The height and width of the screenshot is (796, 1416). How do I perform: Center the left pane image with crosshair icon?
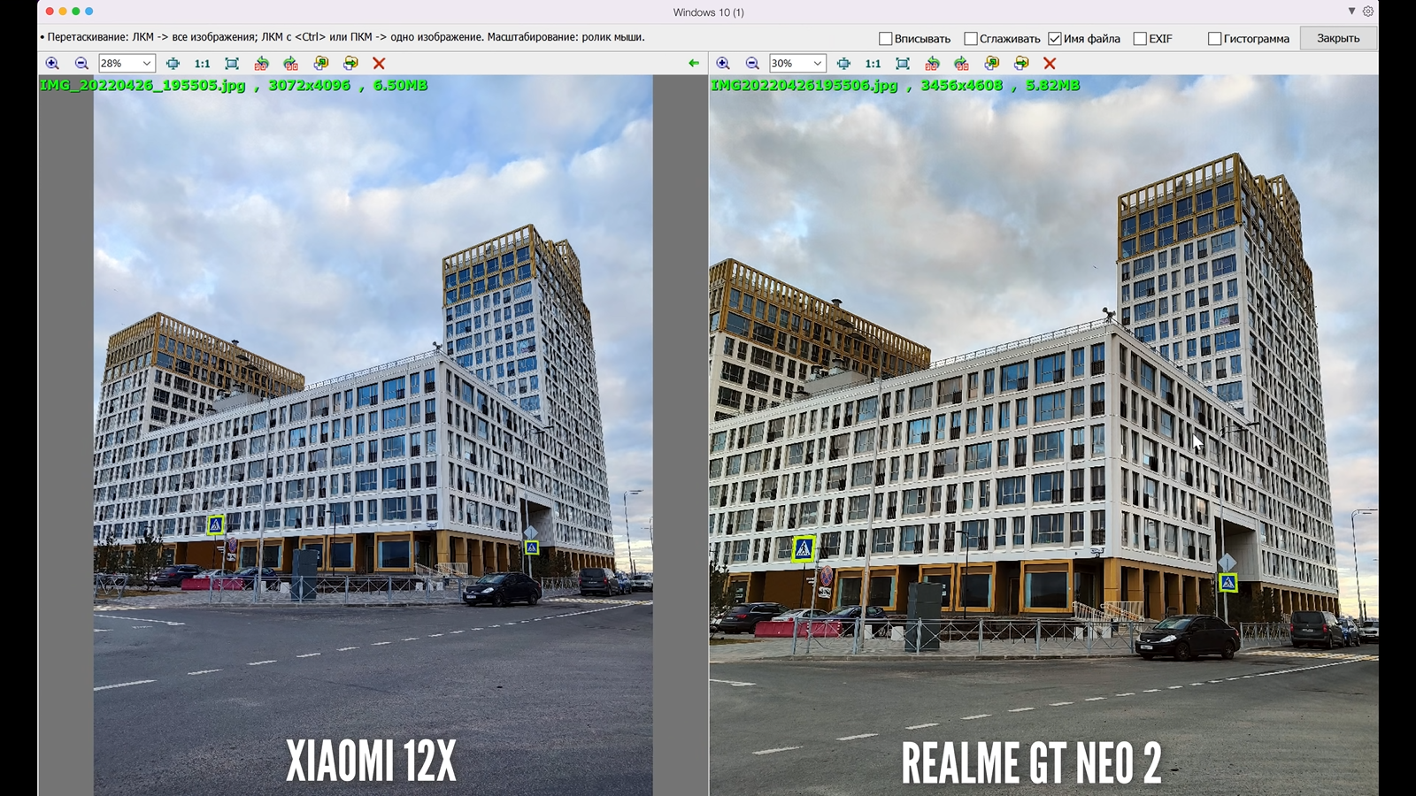coord(173,64)
